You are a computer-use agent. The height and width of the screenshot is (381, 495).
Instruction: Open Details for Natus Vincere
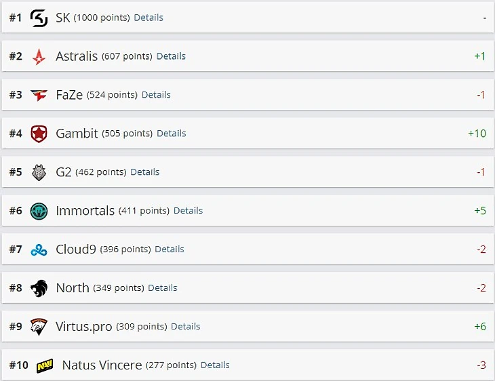[215, 365]
